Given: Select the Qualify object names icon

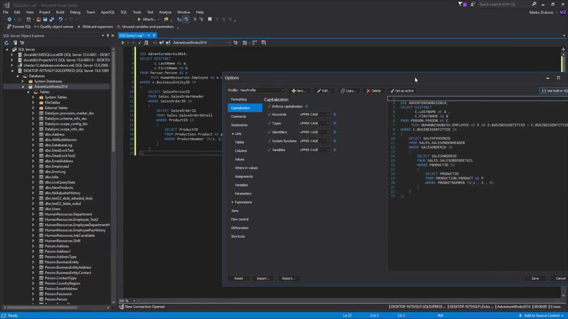Looking at the screenshot, I should (x=35, y=27).
